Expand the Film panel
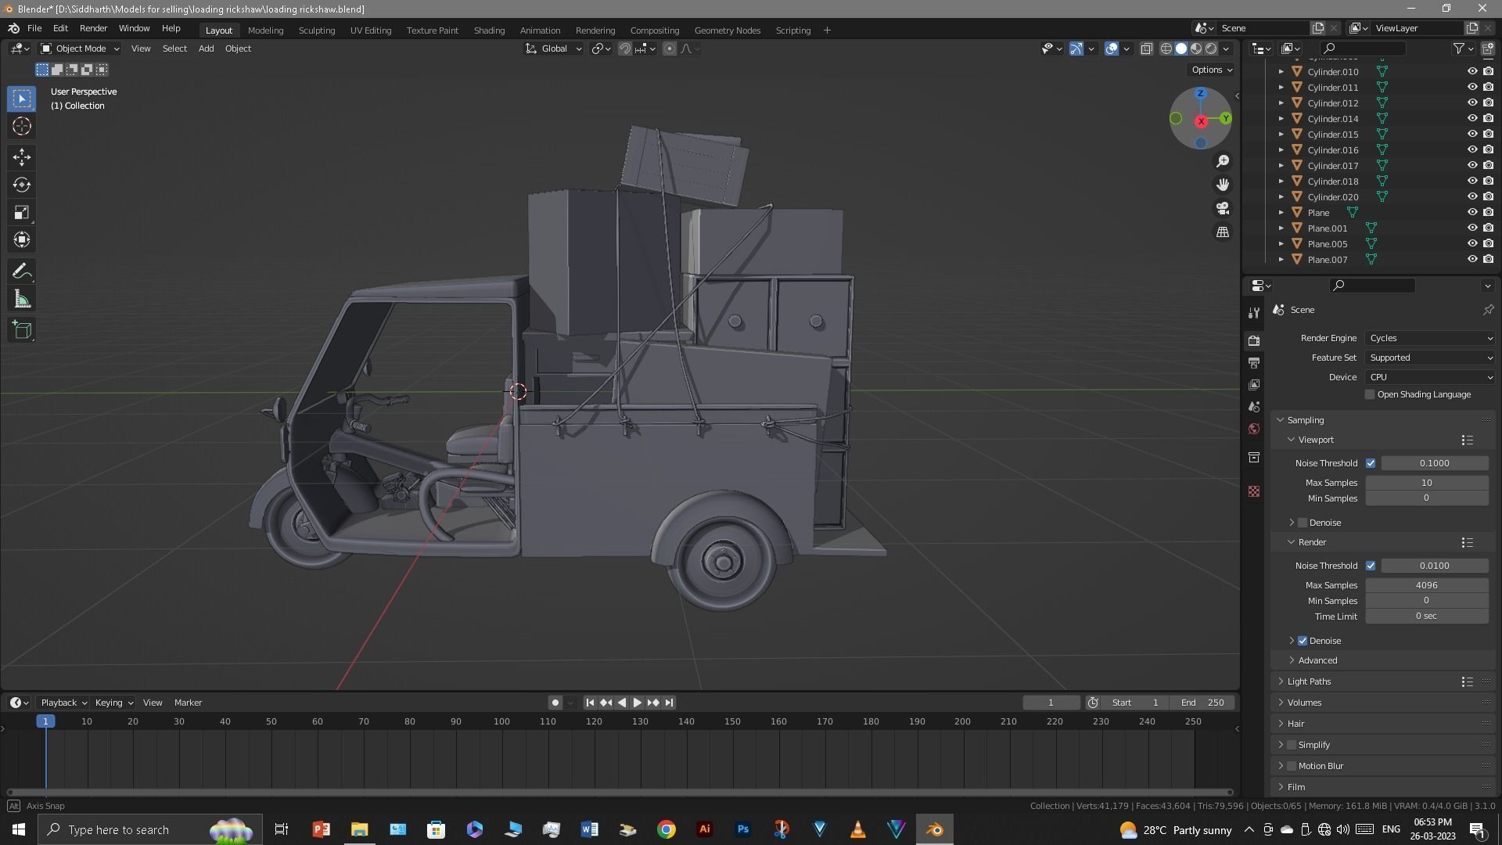 pos(1295,787)
